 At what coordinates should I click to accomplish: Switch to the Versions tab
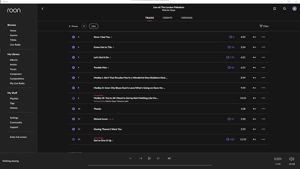coord(187,18)
